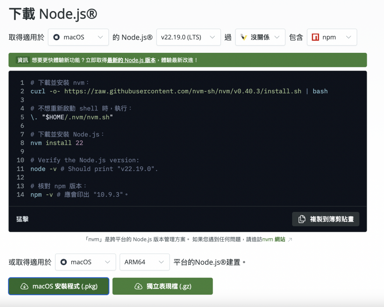The width and height of the screenshot is (384, 307).
Task: Click the external link arrow after nvm 網站
Action: 290,240
